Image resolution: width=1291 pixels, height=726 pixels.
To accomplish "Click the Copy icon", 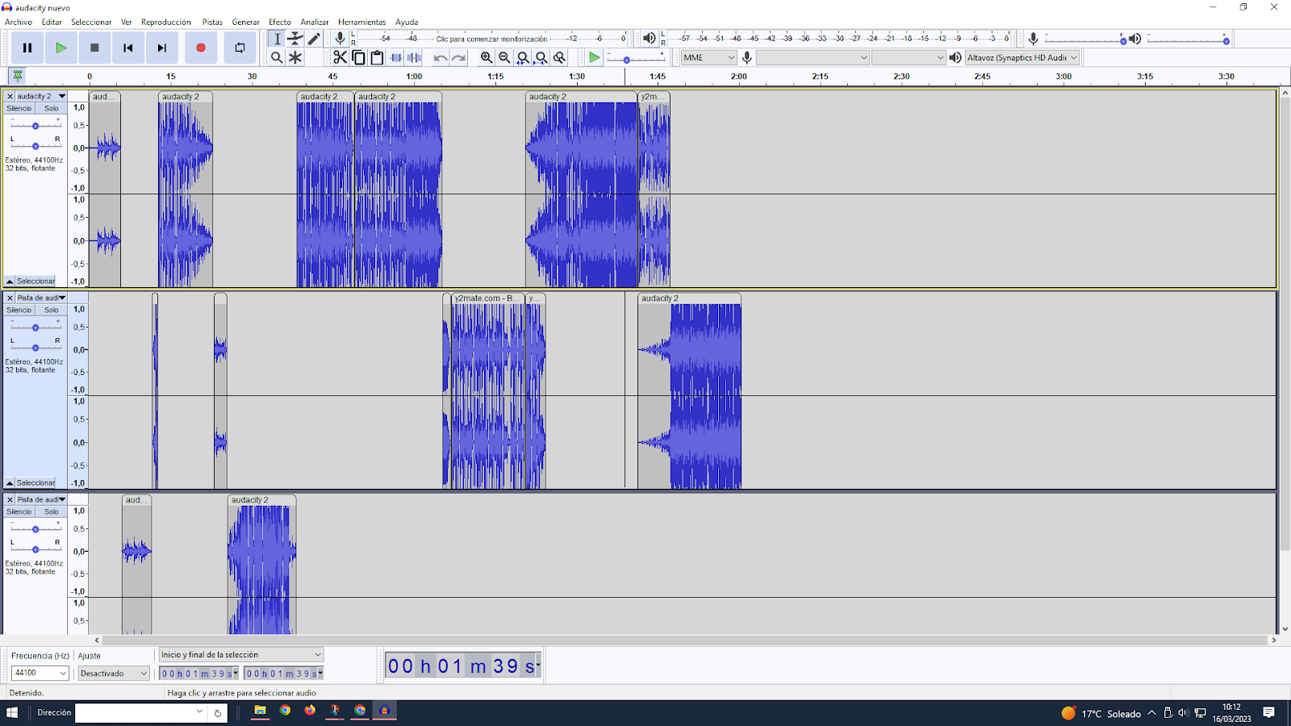I will click(x=358, y=57).
